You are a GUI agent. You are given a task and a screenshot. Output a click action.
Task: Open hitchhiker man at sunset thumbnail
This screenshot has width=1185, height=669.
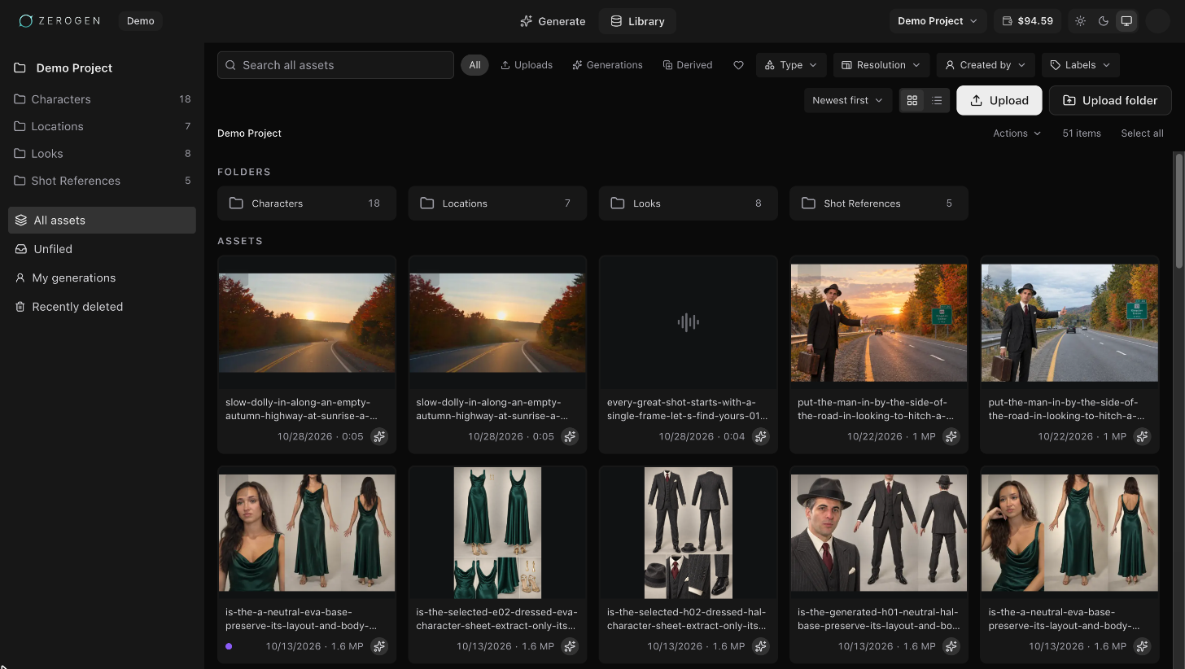(x=879, y=322)
